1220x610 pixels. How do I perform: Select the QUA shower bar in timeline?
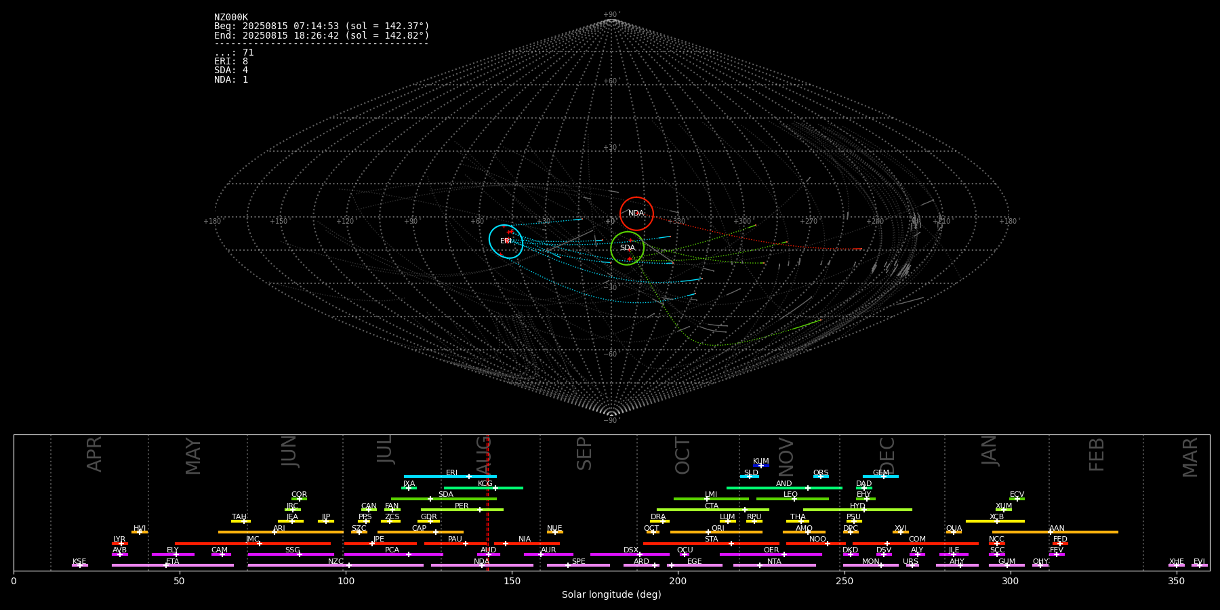click(954, 532)
